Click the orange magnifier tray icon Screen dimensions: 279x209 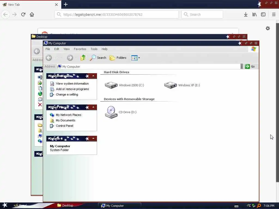pos(259,206)
